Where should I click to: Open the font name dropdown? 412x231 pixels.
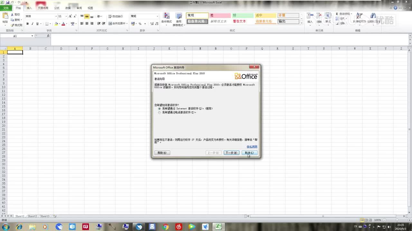coord(56,16)
